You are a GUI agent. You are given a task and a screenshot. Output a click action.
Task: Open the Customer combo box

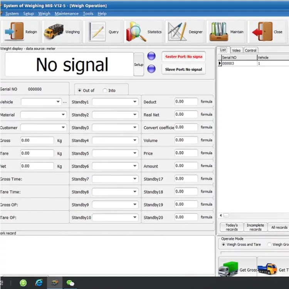coord(63,128)
